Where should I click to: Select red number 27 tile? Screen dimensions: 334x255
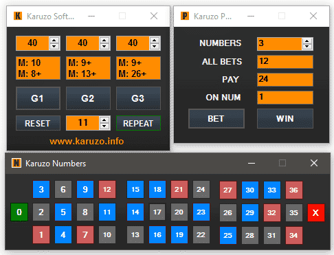coord(228,190)
